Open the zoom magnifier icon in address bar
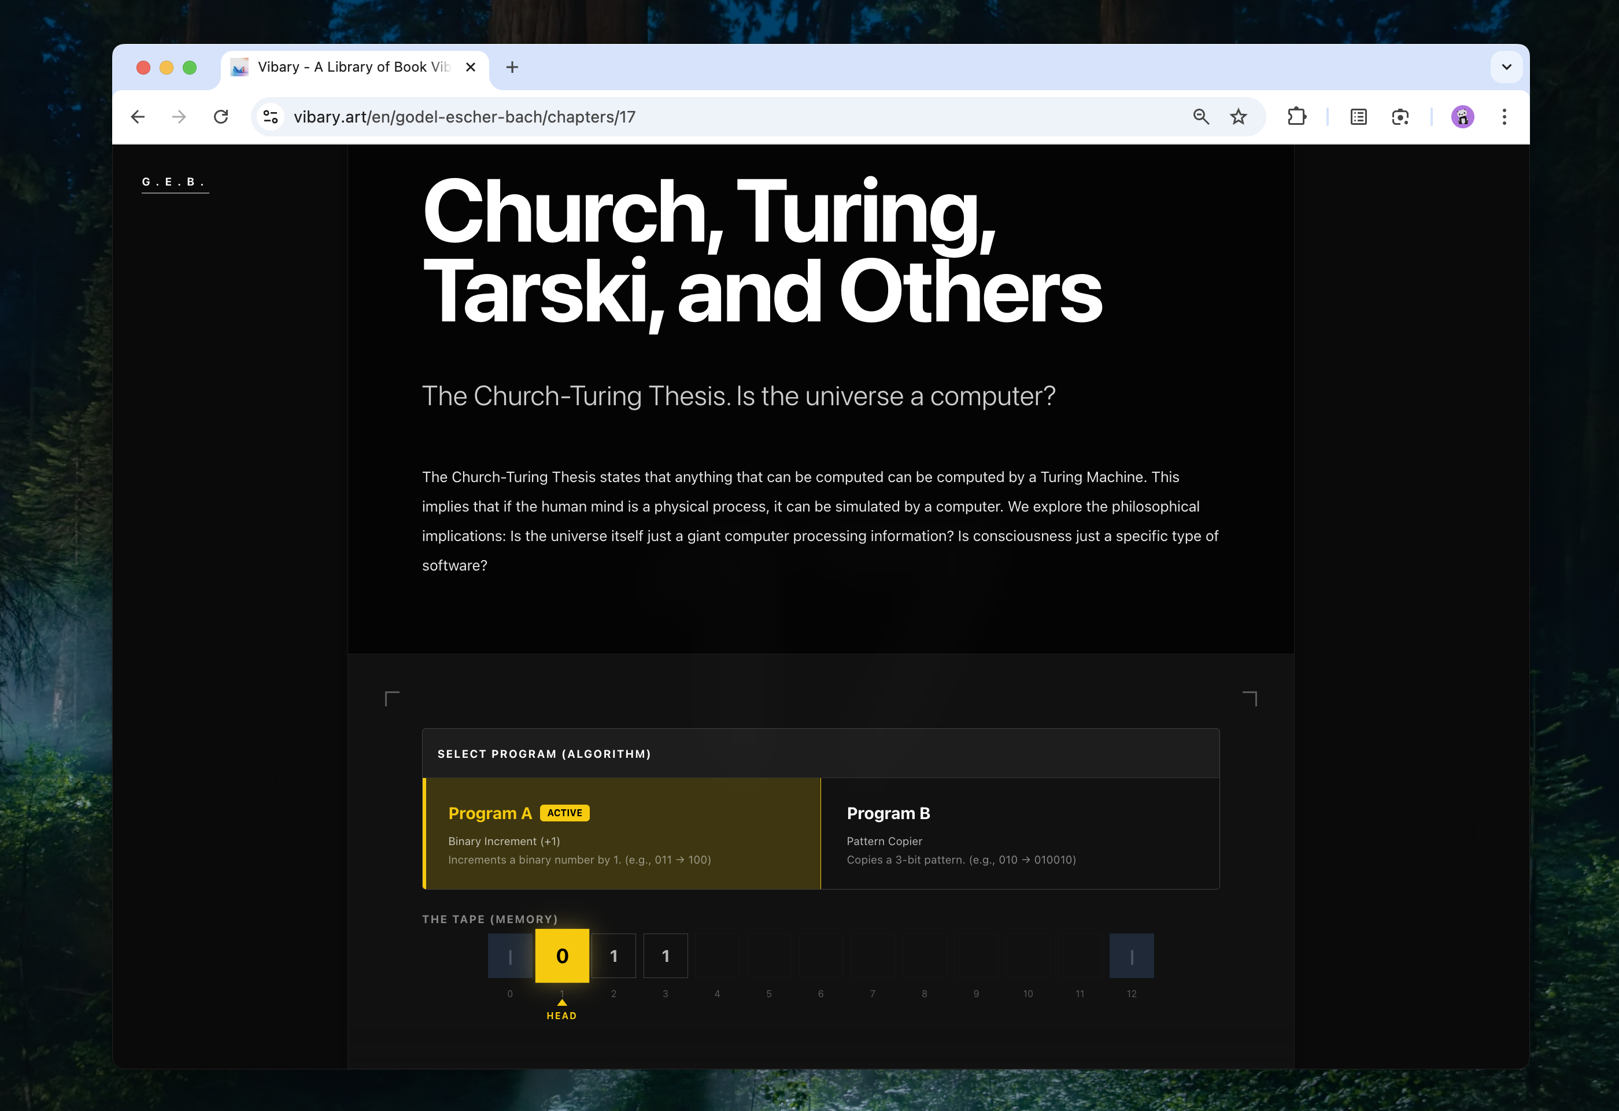This screenshot has width=1619, height=1111. [x=1200, y=117]
